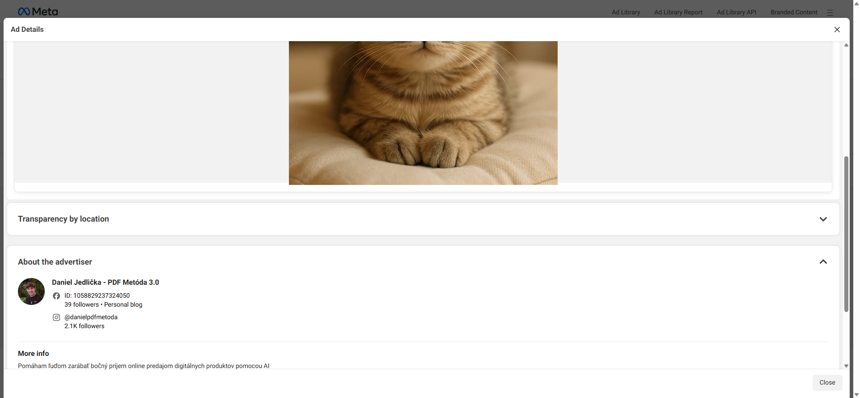Click the 2.1K followers text

point(84,326)
